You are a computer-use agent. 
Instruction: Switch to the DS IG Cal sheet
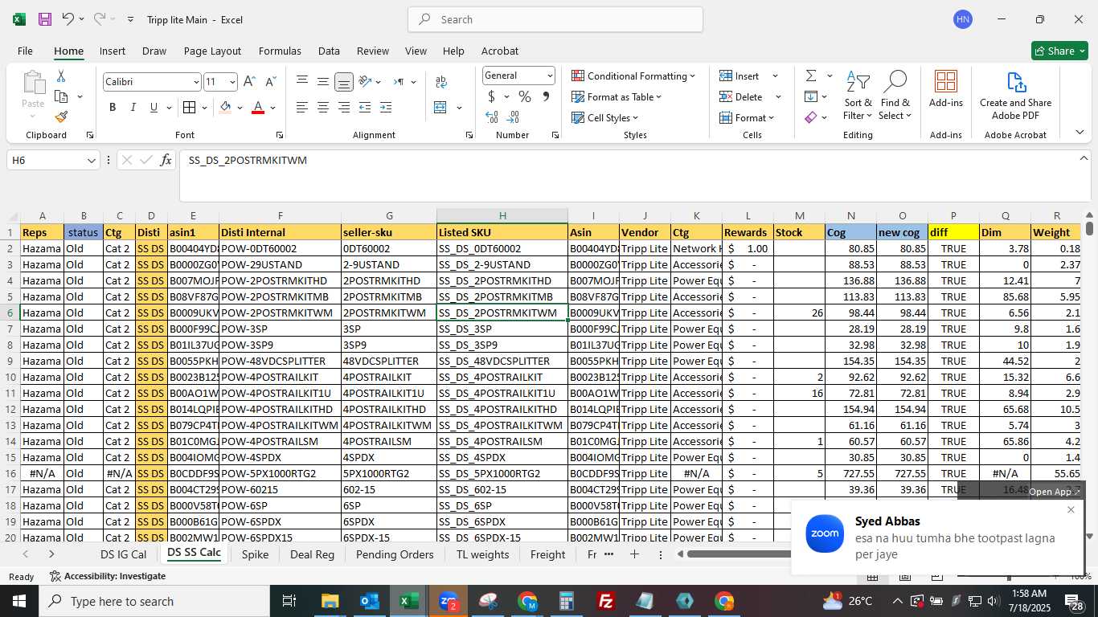123,554
